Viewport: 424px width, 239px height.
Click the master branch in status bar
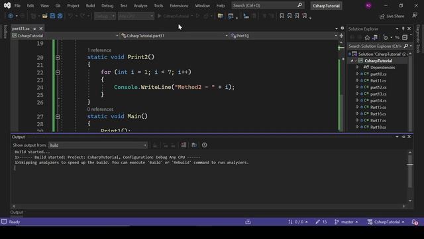point(346,222)
